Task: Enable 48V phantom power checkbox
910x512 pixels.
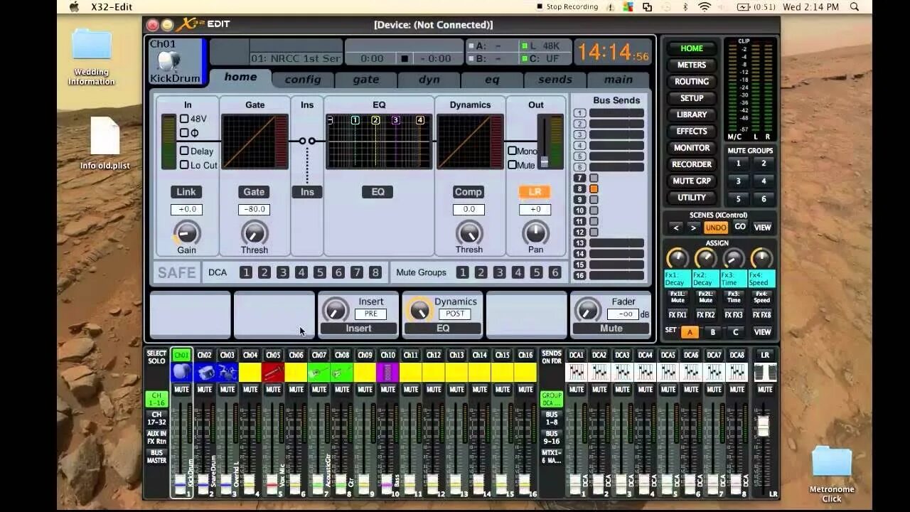Action: click(x=183, y=118)
